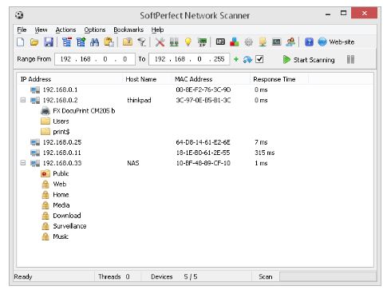Collapse the 192.168.0.33 tree node
The image size is (387, 290).
tap(23, 163)
